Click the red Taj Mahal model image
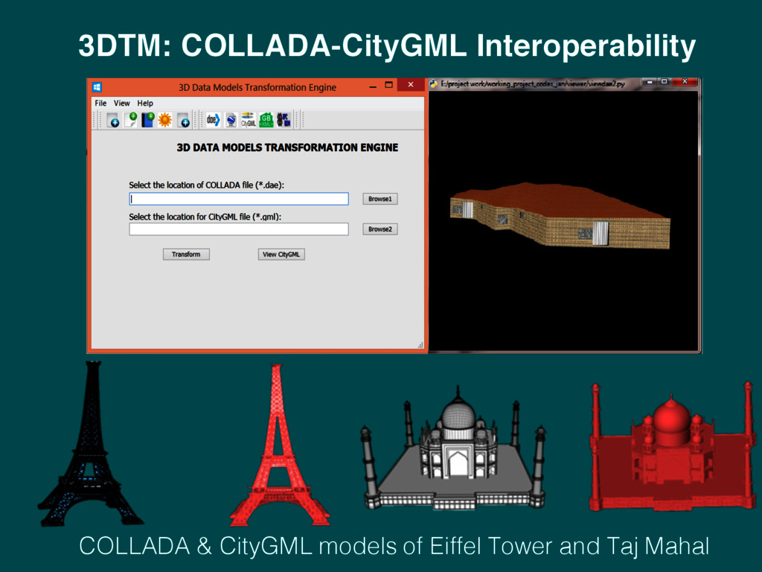762x572 pixels. pyautogui.click(x=673, y=447)
